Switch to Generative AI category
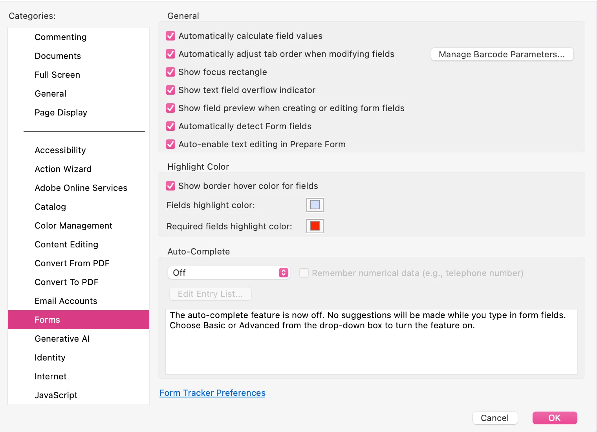 tap(62, 339)
